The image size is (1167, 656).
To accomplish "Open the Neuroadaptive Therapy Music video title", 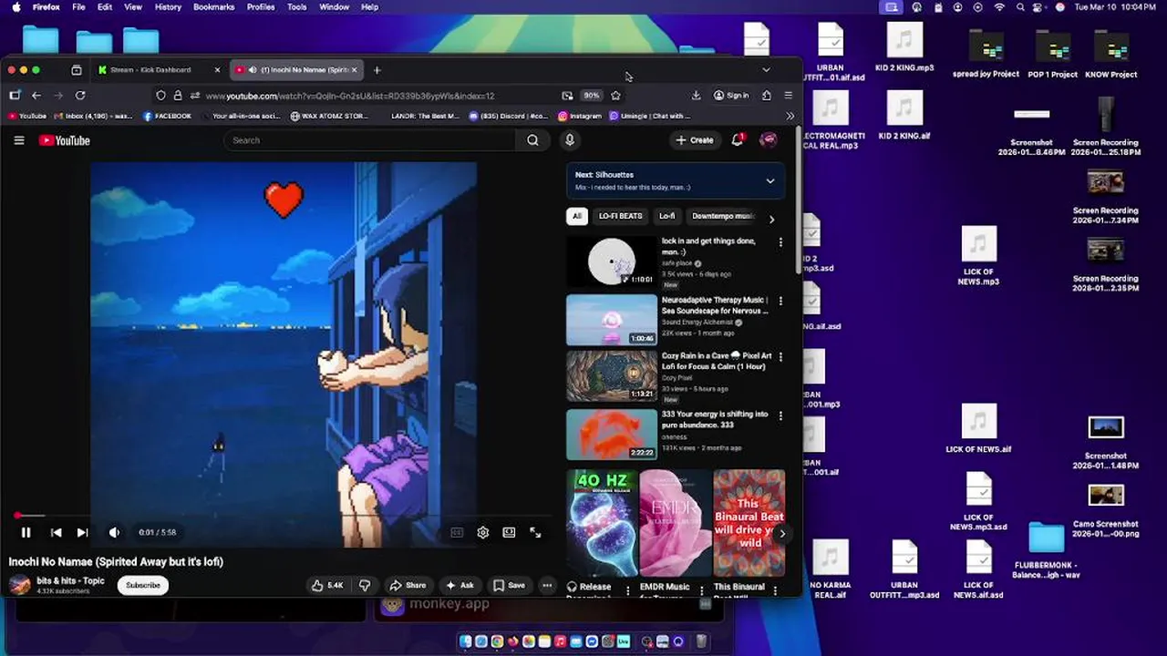I will click(715, 305).
